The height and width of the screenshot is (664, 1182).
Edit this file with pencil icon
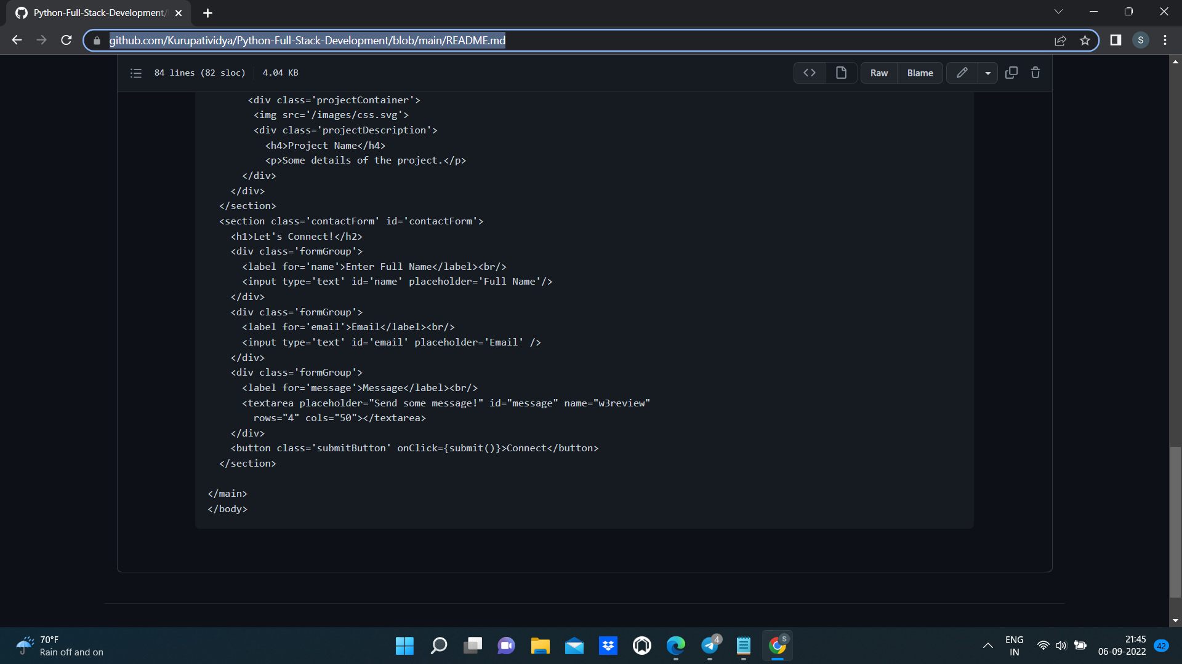pos(962,73)
